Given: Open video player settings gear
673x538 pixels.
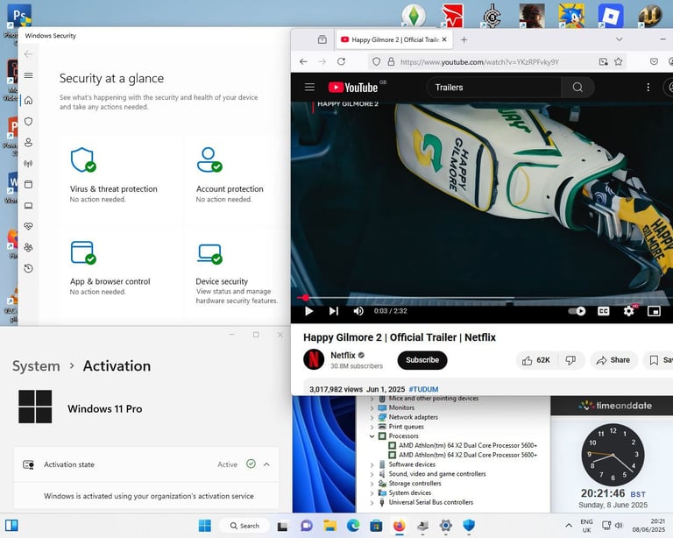Looking at the screenshot, I should pos(629,311).
